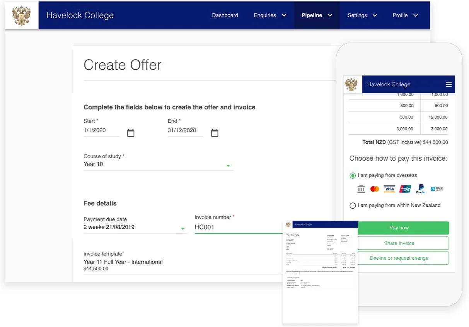
Task: Select the Visa payment icon
Action: pos(389,189)
